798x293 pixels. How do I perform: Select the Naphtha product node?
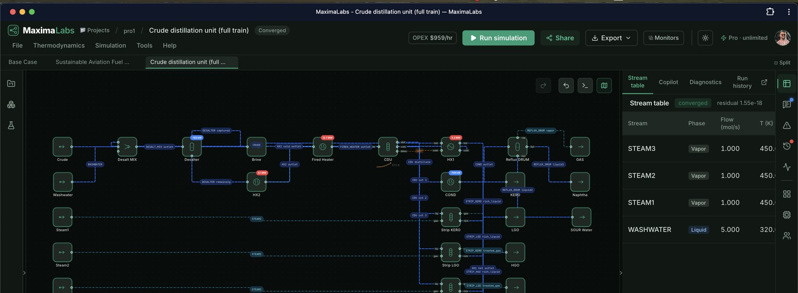[580, 182]
